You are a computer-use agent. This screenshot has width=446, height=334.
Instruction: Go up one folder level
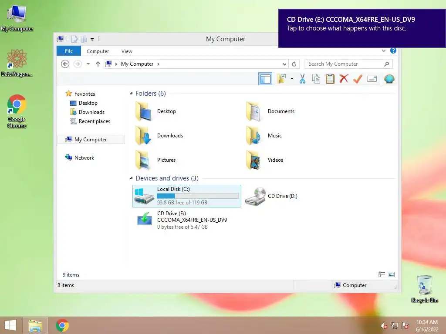98,64
